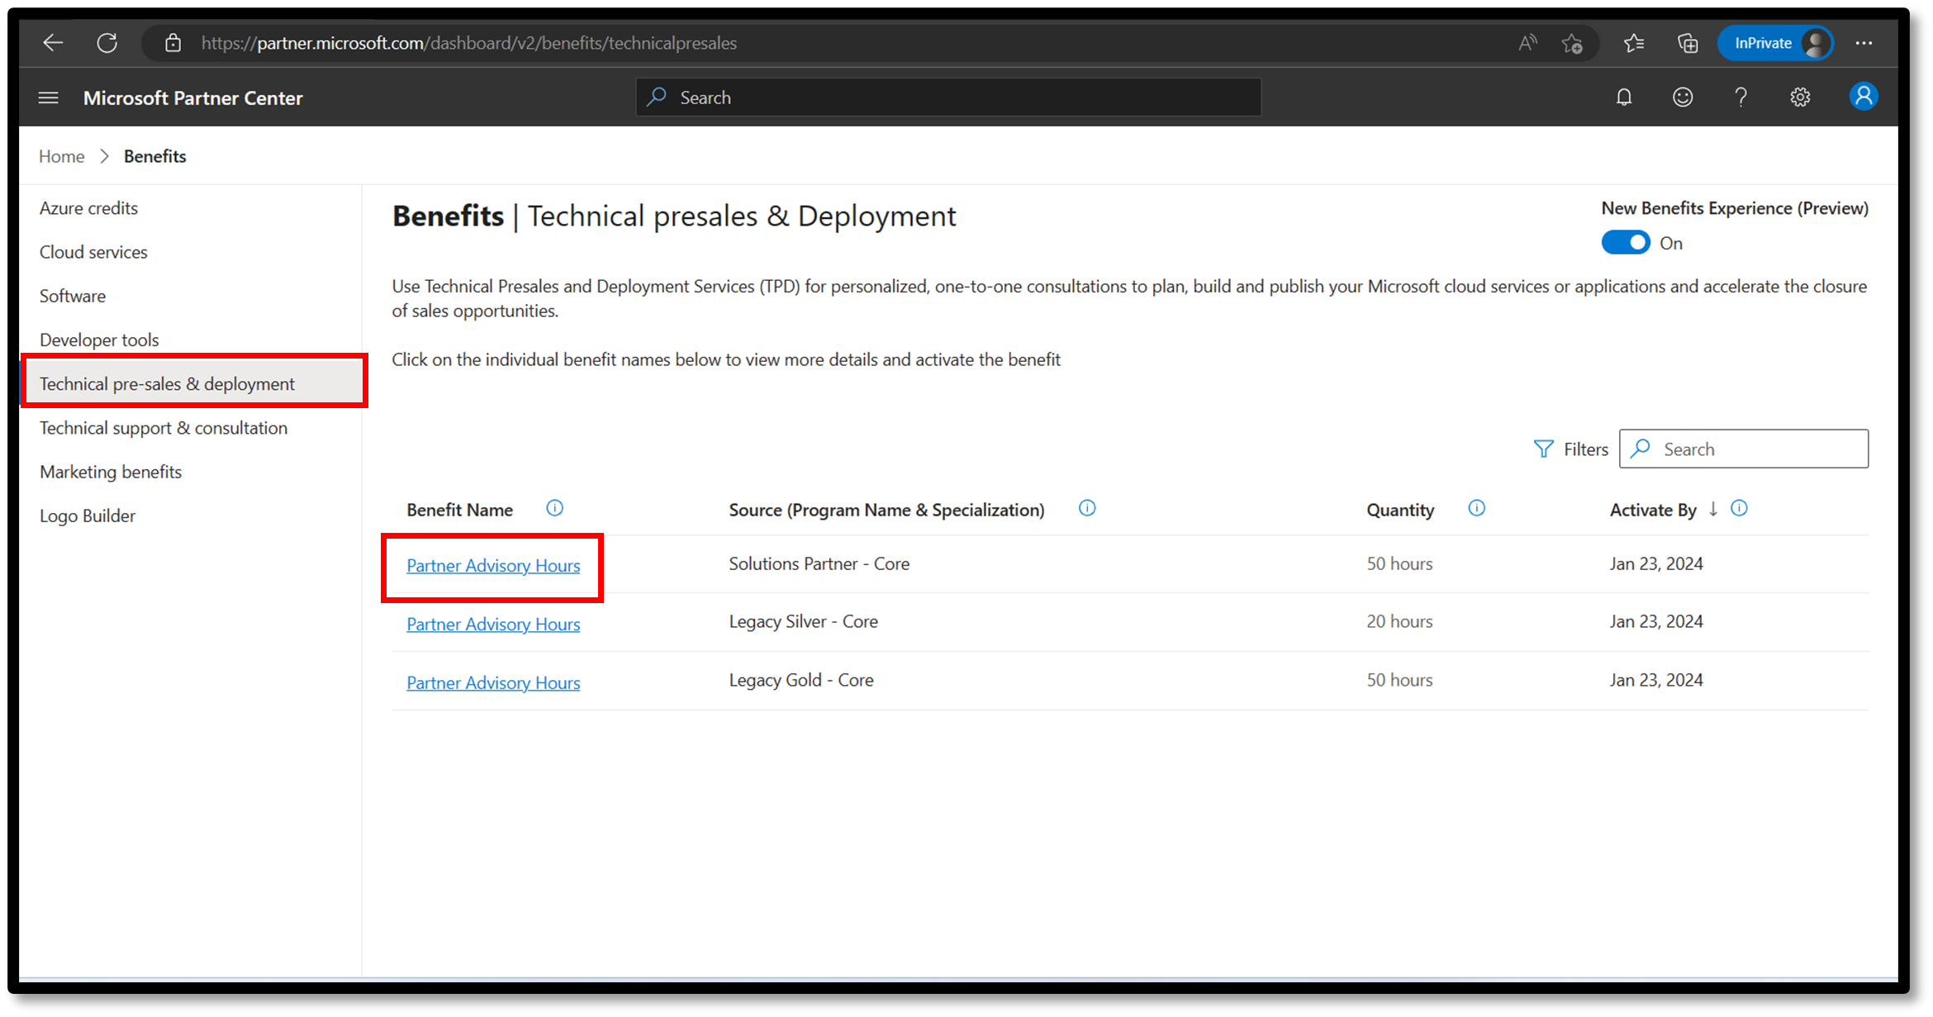This screenshot has height=1017, width=1933.
Task: Click the Logo Builder menu item
Action: (x=88, y=516)
